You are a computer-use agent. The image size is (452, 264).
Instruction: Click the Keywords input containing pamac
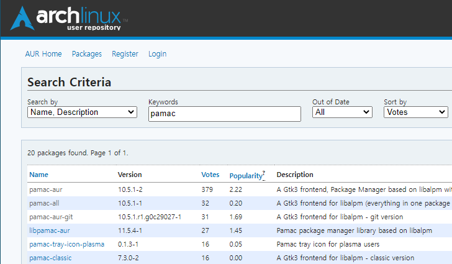pos(225,114)
